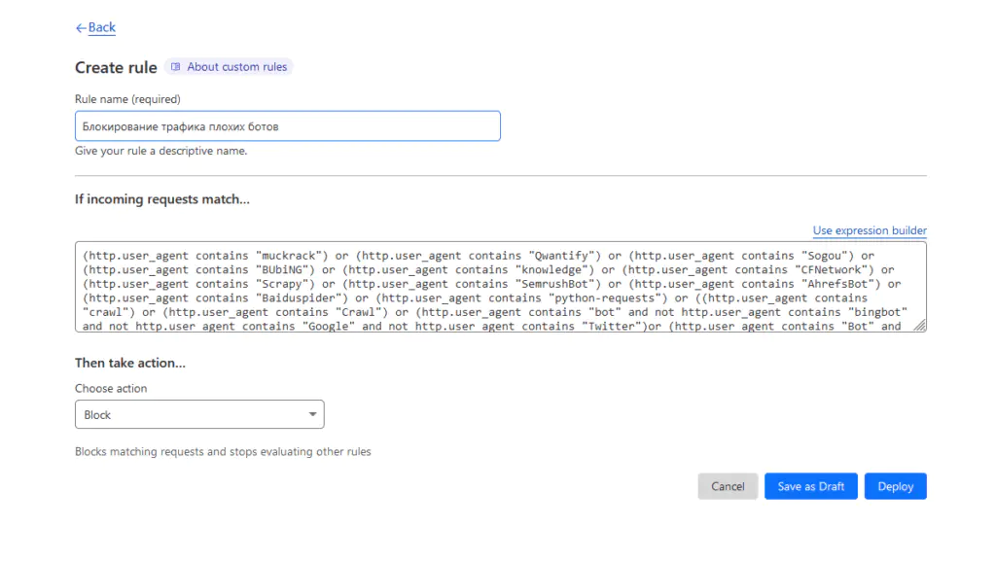The width and height of the screenshot is (996, 561).
Task: Click Save as Draft
Action: point(810,486)
